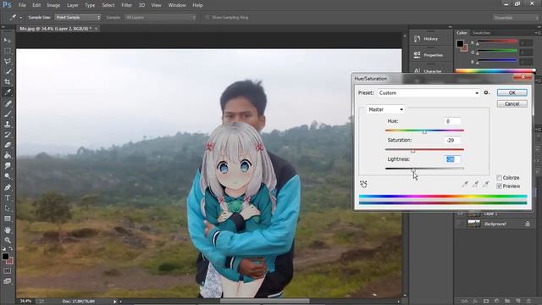Select the Rectangular Marquee tool
542x305 pixels.
pos(8,51)
